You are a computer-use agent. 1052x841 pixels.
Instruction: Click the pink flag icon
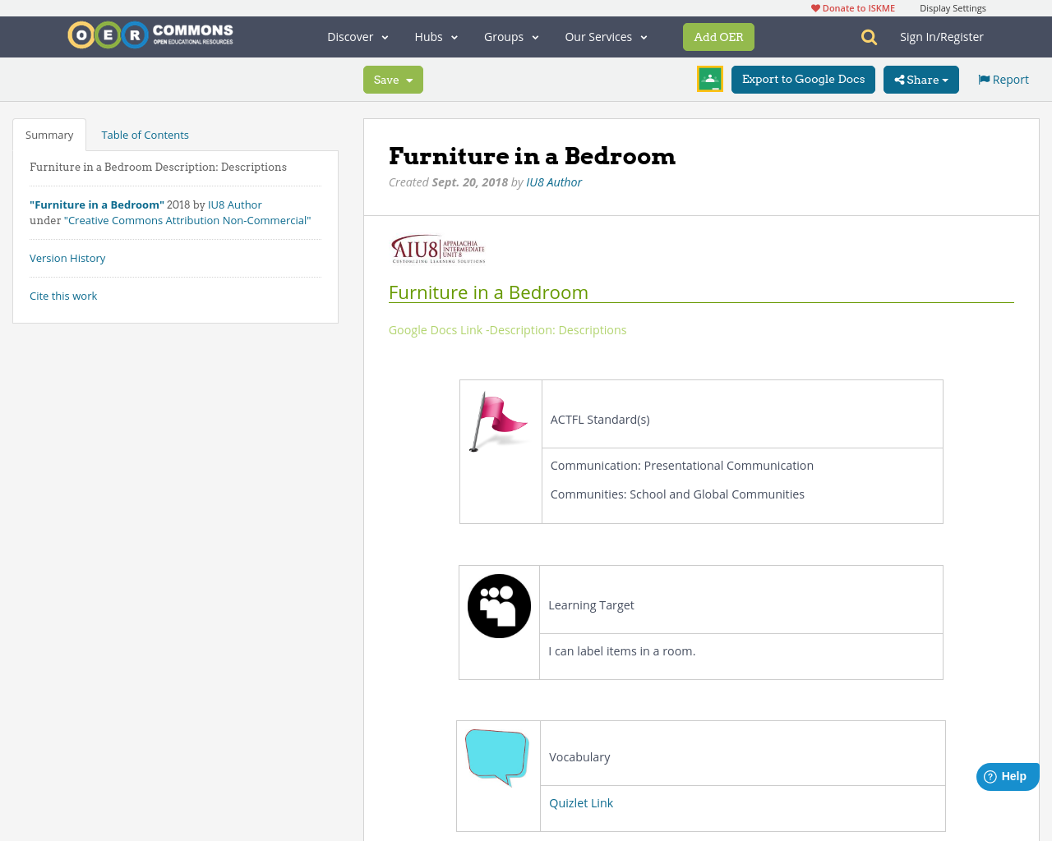click(x=499, y=420)
